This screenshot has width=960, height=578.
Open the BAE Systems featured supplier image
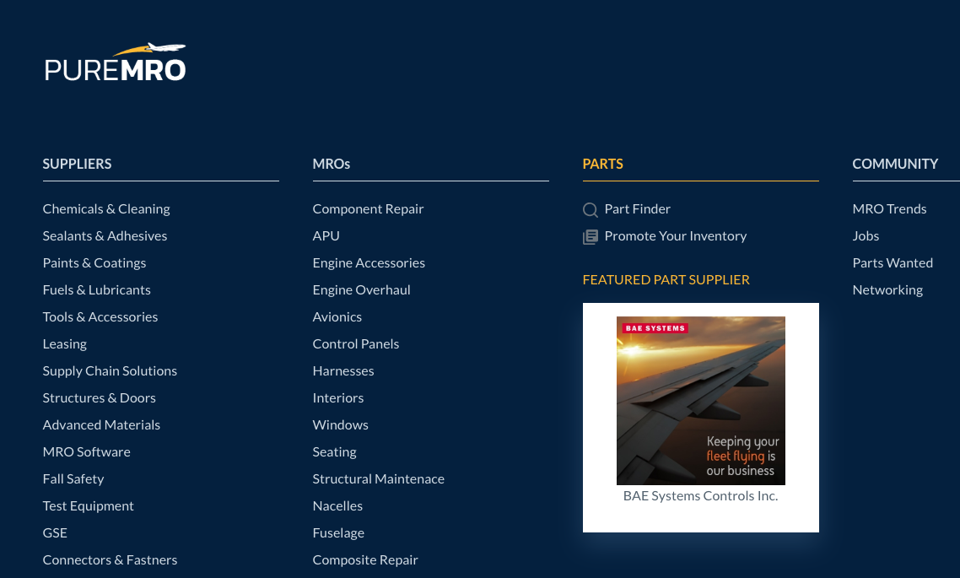[700, 400]
